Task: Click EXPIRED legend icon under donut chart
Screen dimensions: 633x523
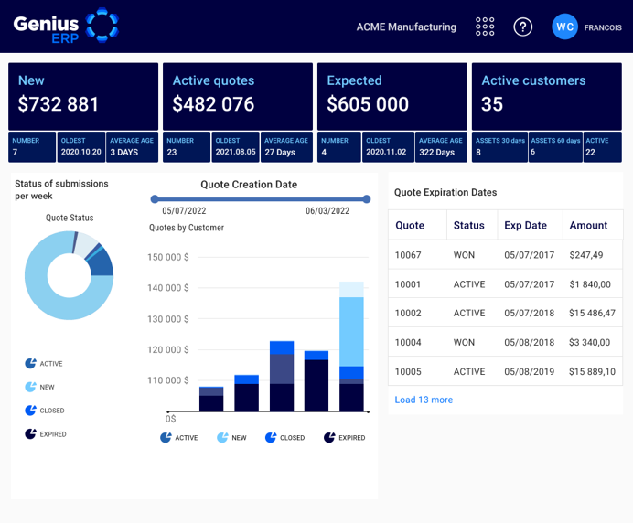Action: click(x=30, y=433)
